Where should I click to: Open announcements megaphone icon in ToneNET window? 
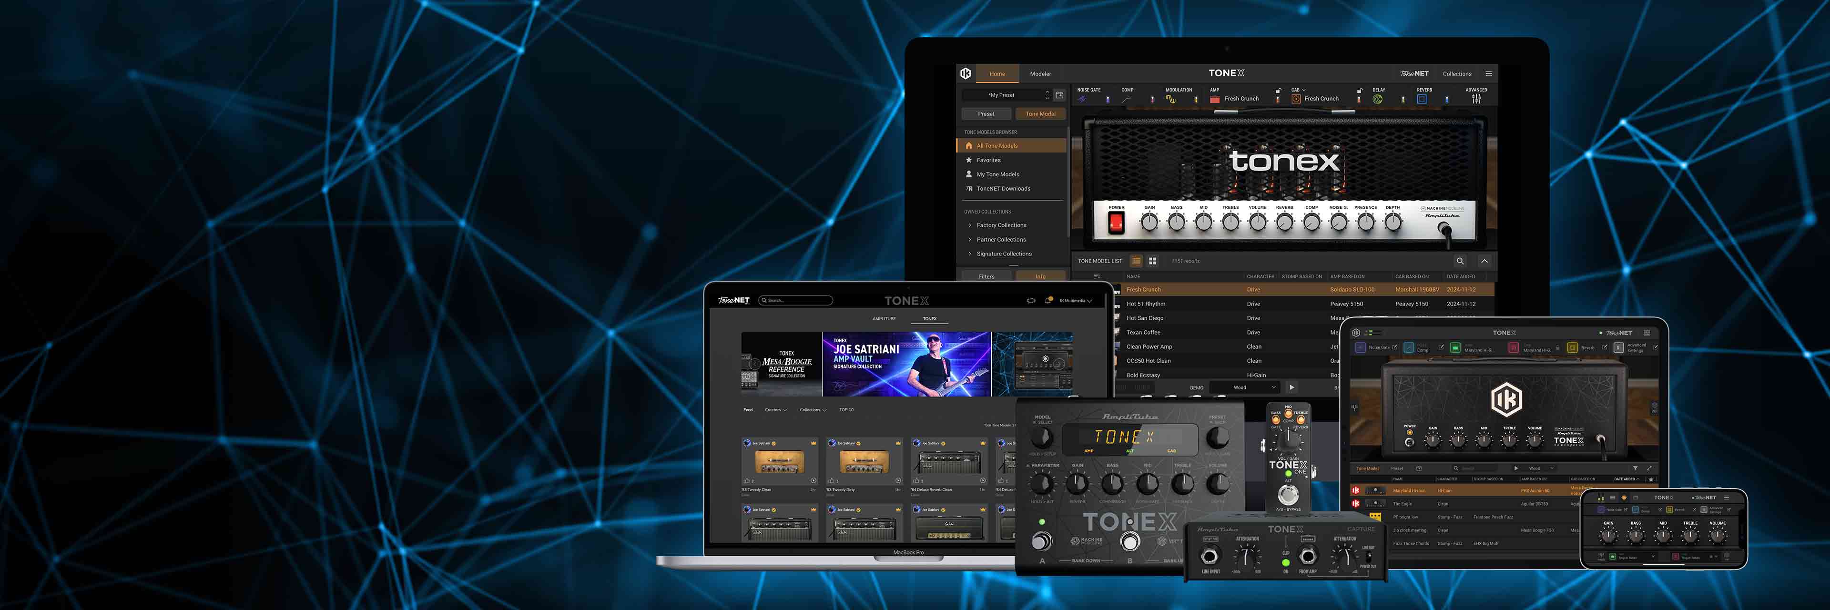point(1031,300)
